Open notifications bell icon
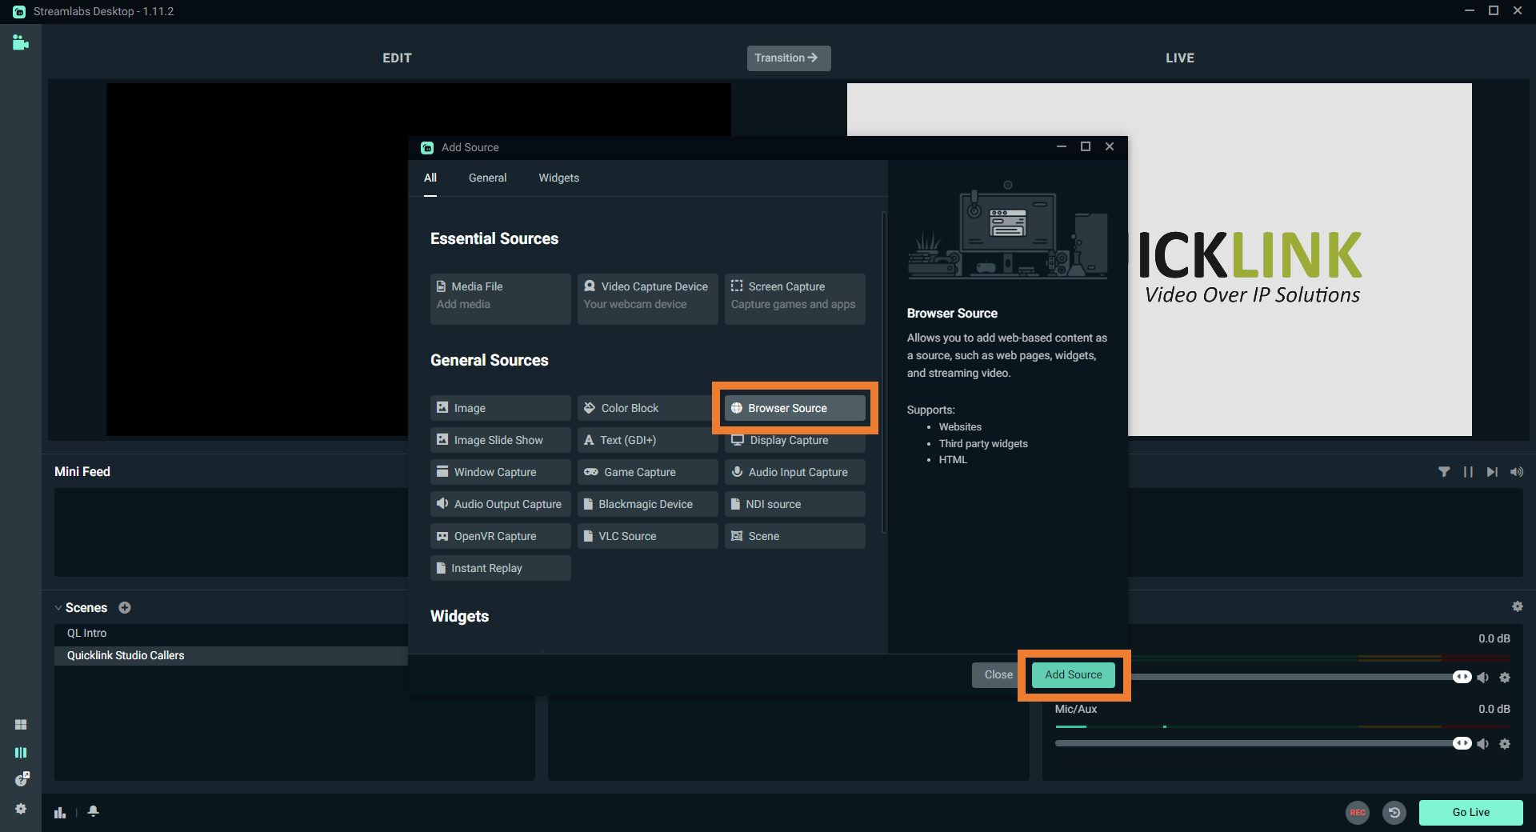 [x=94, y=811]
